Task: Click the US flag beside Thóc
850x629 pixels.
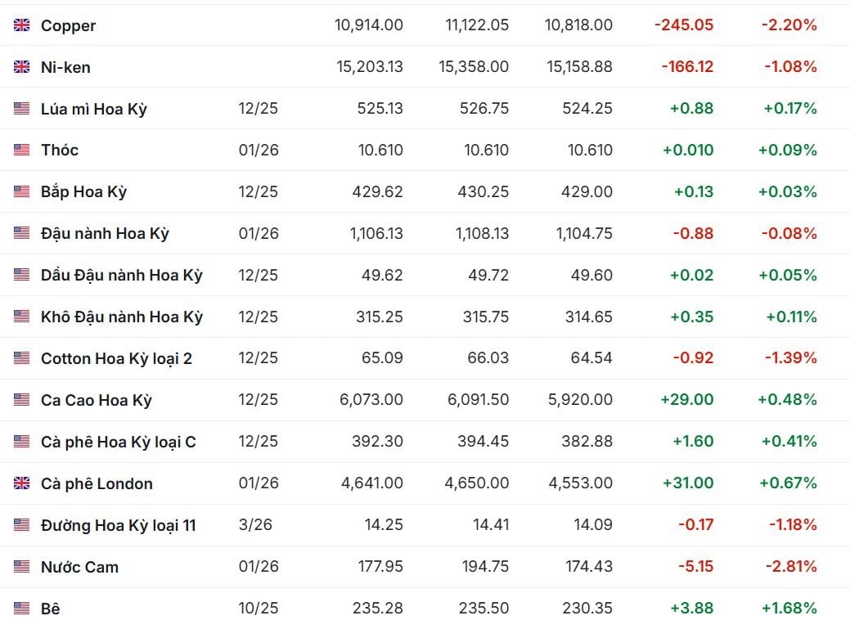Action: pyautogui.click(x=22, y=150)
